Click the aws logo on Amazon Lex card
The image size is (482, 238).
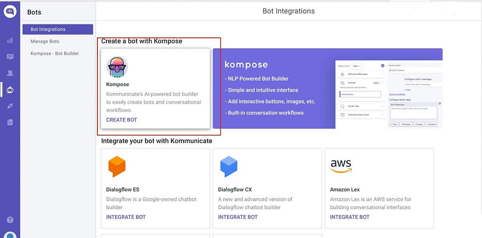coord(341,166)
